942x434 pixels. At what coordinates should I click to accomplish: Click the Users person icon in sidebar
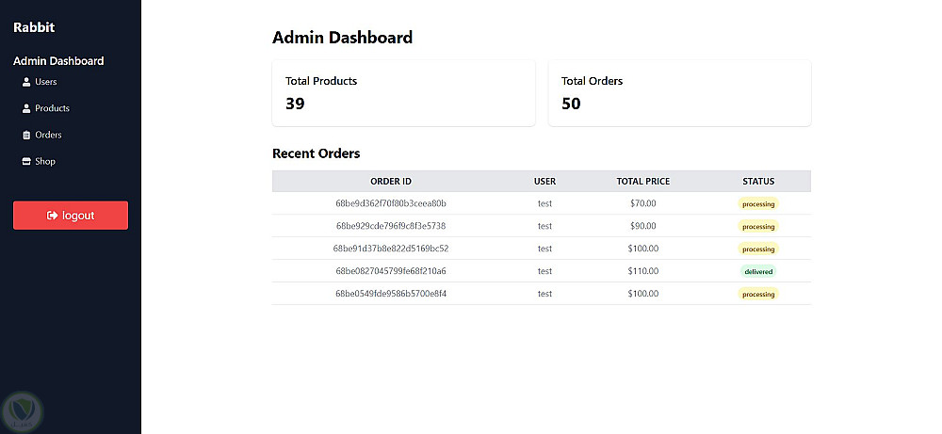(26, 82)
